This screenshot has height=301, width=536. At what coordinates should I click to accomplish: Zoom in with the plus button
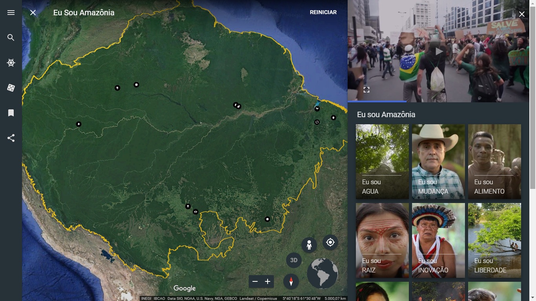268,281
